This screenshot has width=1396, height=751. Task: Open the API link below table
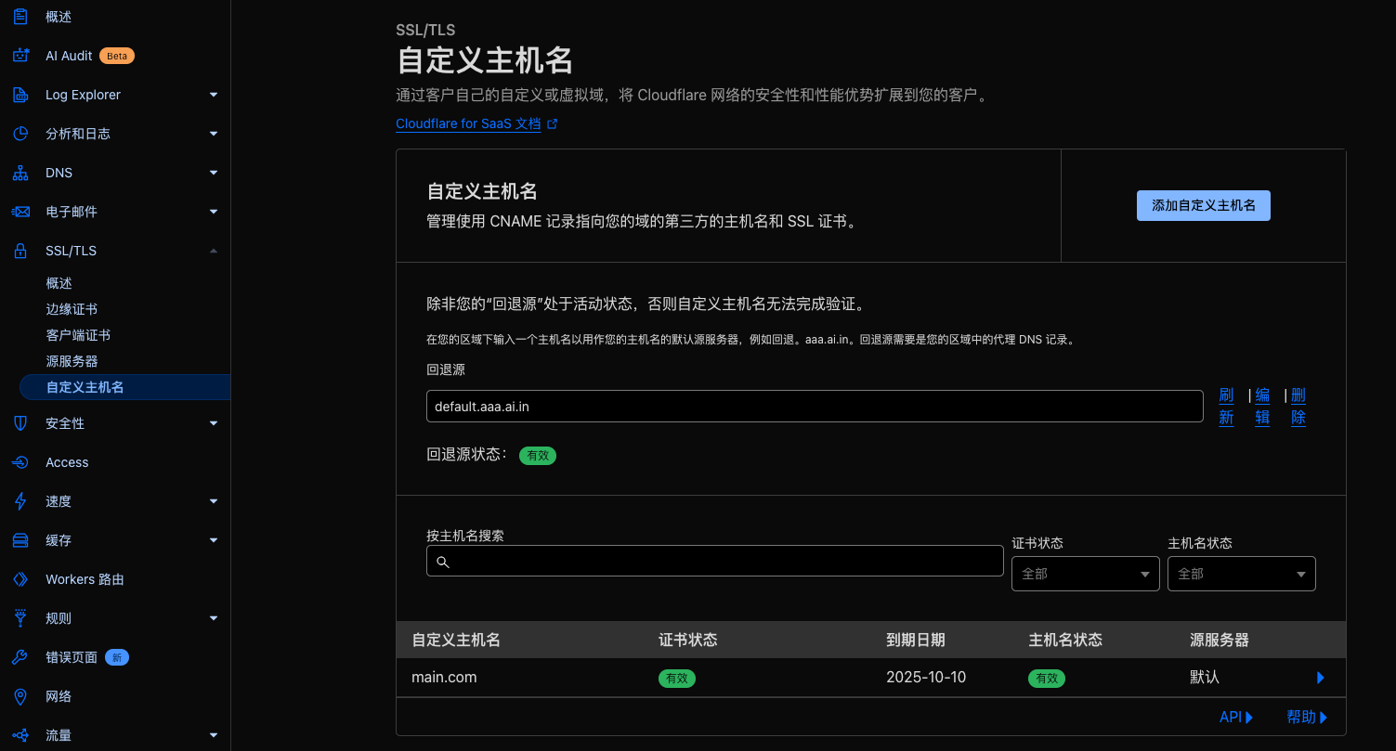pos(1236,717)
